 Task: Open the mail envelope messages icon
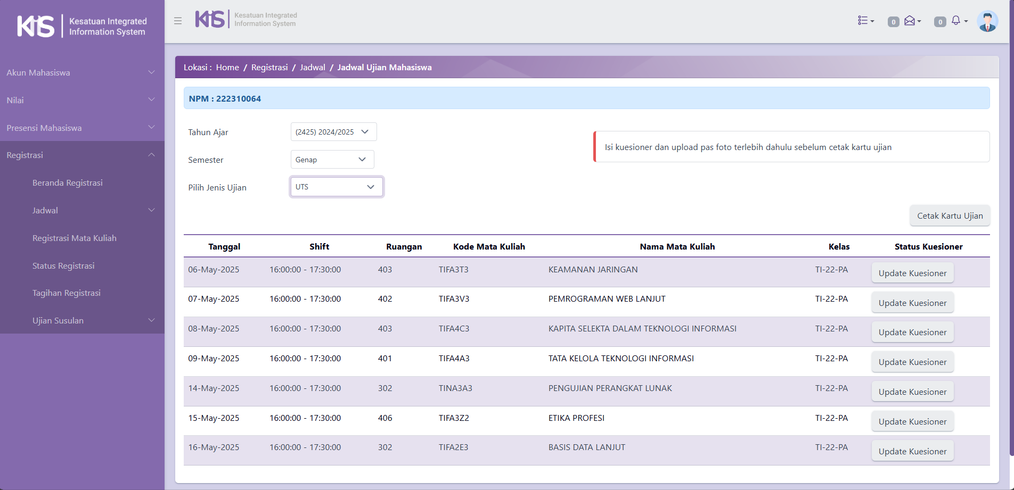coord(910,21)
